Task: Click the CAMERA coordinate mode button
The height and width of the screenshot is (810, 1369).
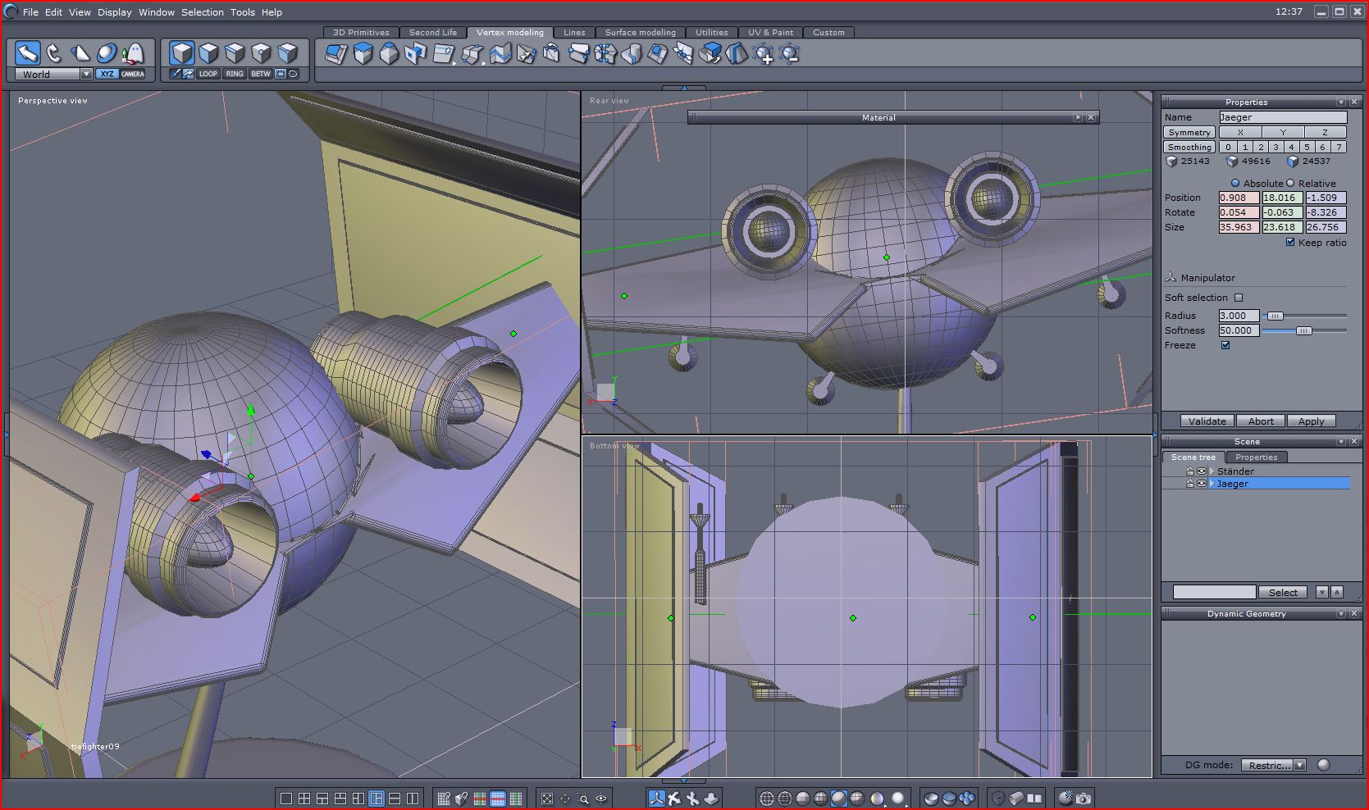Action: (133, 74)
